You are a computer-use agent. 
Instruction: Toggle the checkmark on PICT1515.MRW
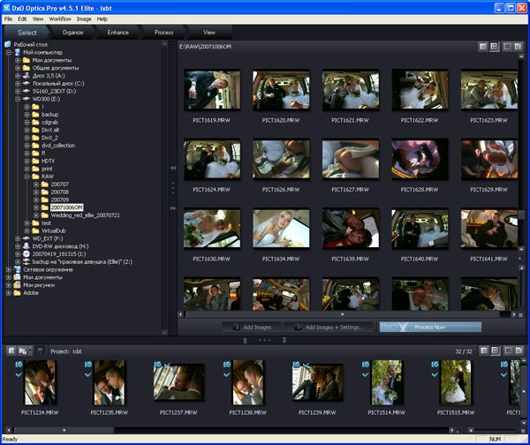[x=435, y=374]
